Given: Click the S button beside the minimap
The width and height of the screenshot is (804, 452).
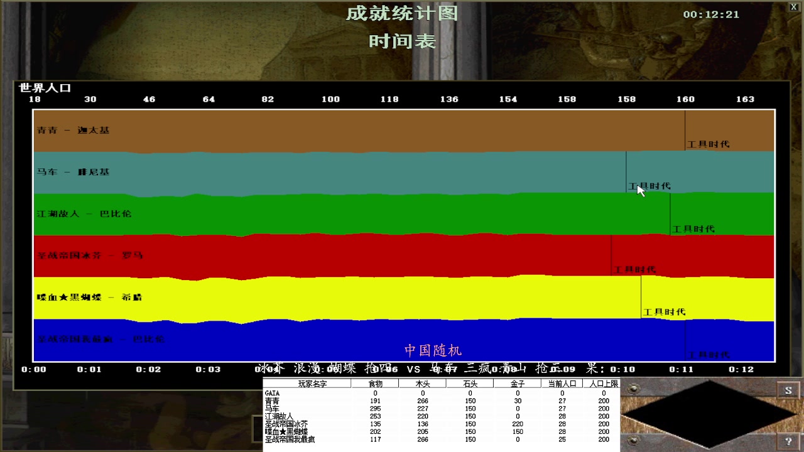Looking at the screenshot, I should tap(788, 390).
